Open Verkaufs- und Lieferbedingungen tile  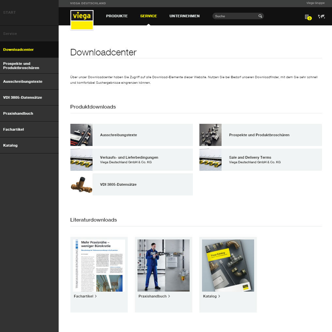click(132, 160)
